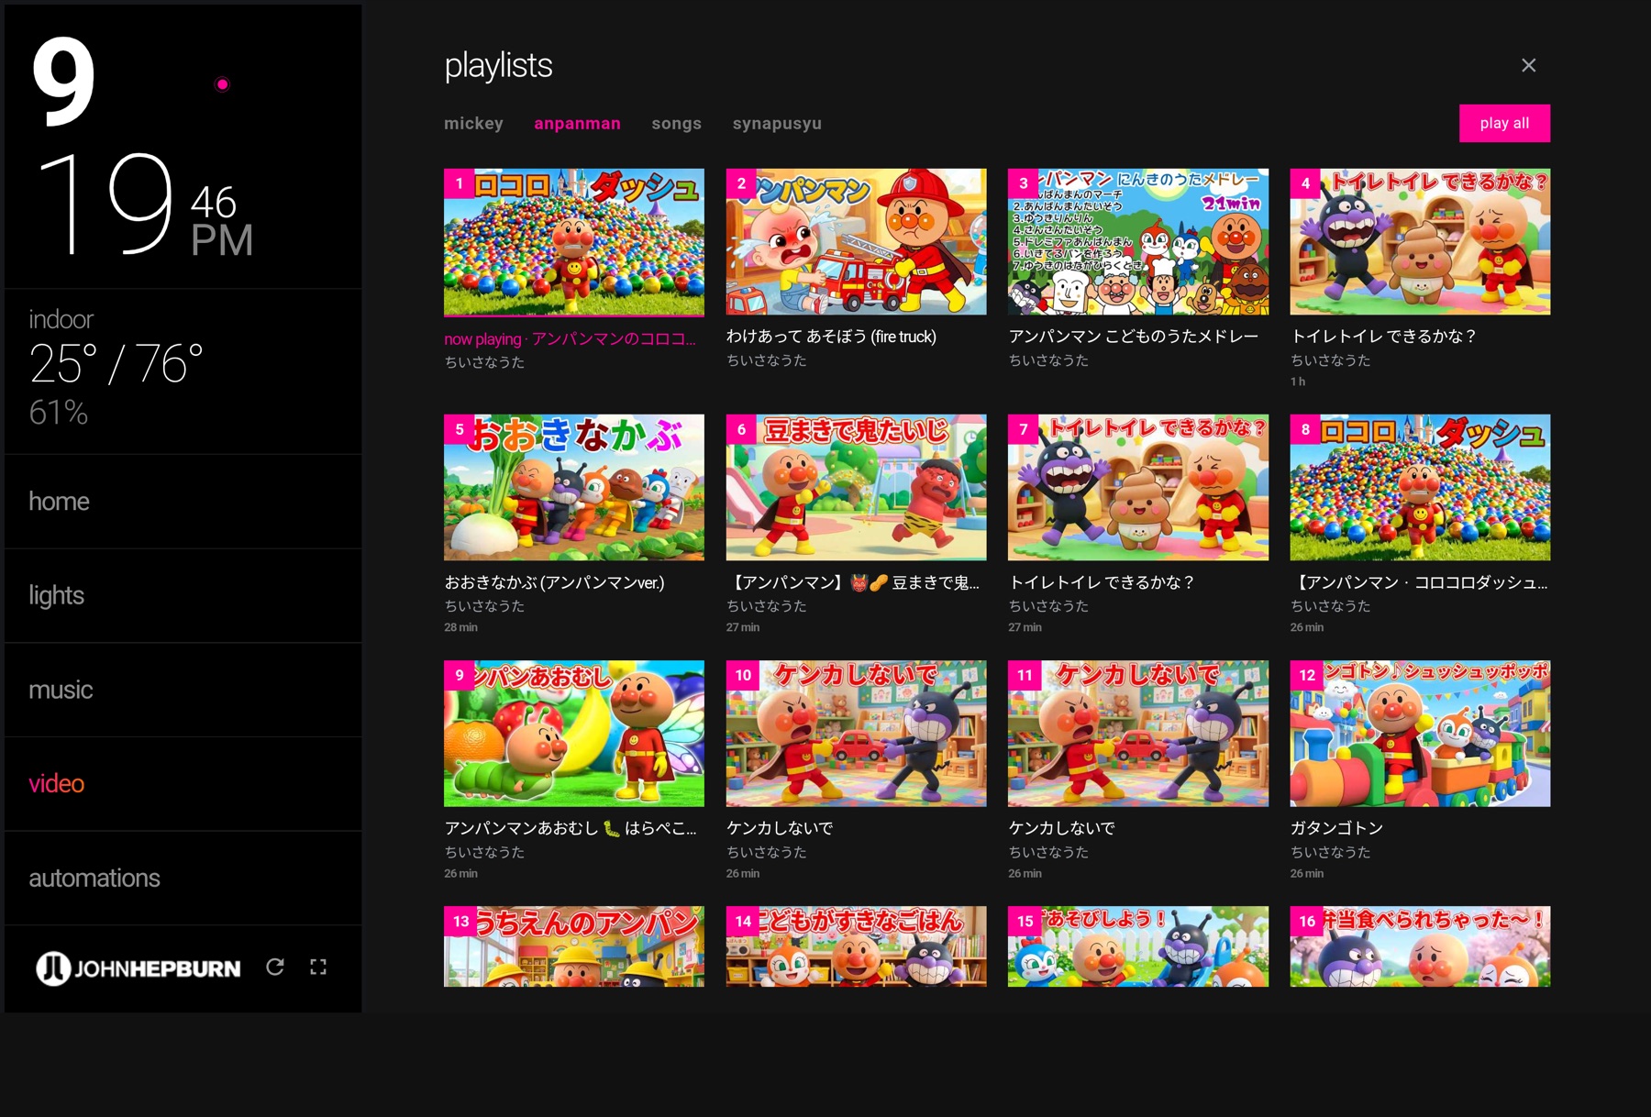
Task: Switch to the synapusyu playlist tab
Action: point(777,123)
